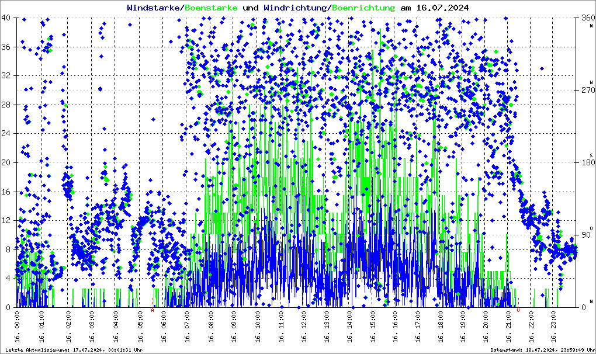Click the red A sunrise marker
Image resolution: width=596 pixels, height=354 pixels.
pyautogui.click(x=153, y=310)
